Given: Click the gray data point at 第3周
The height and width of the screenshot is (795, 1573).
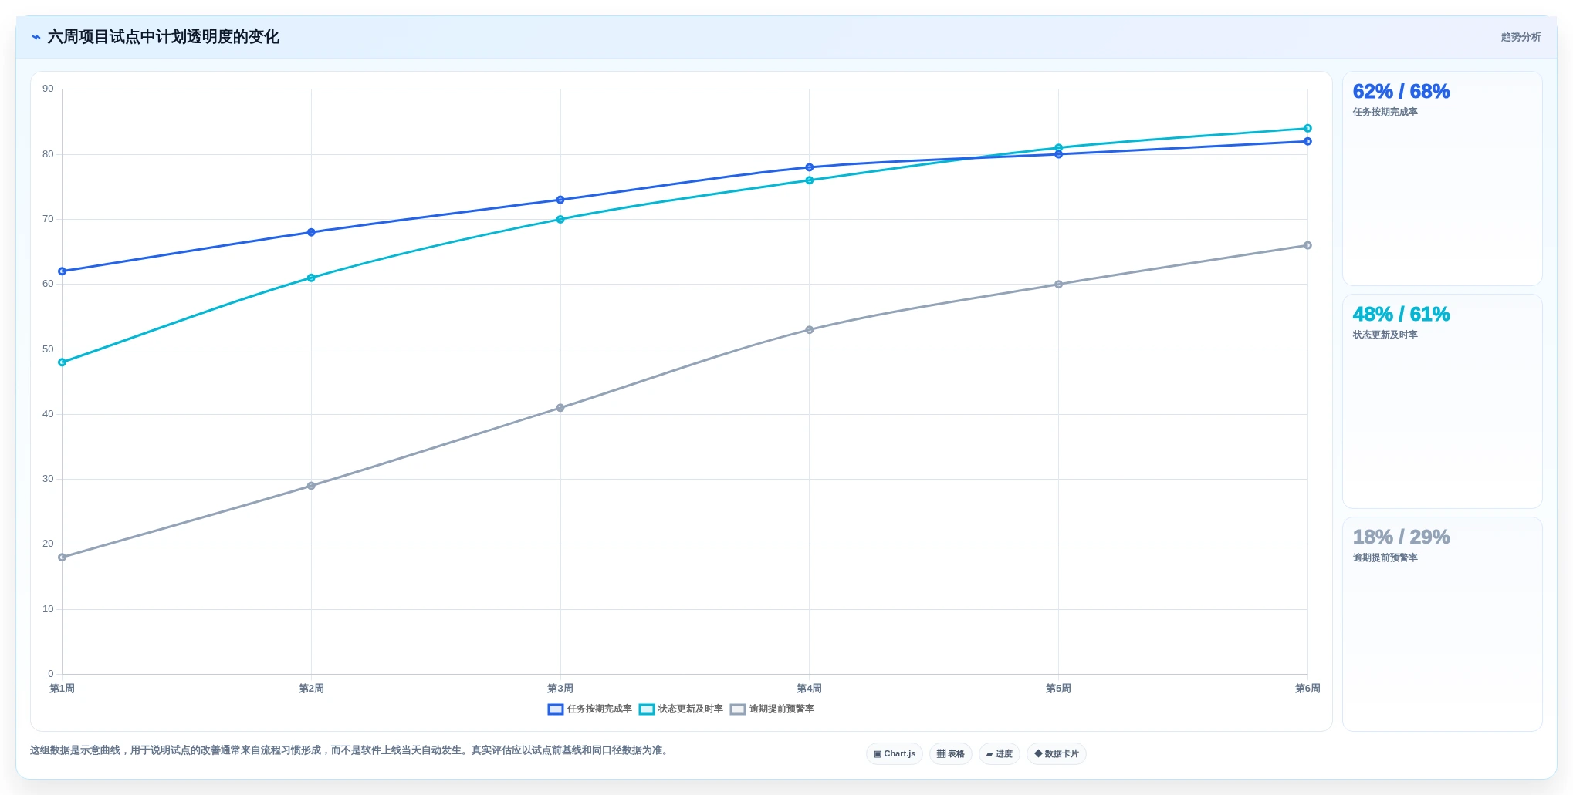Looking at the screenshot, I should (560, 408).
